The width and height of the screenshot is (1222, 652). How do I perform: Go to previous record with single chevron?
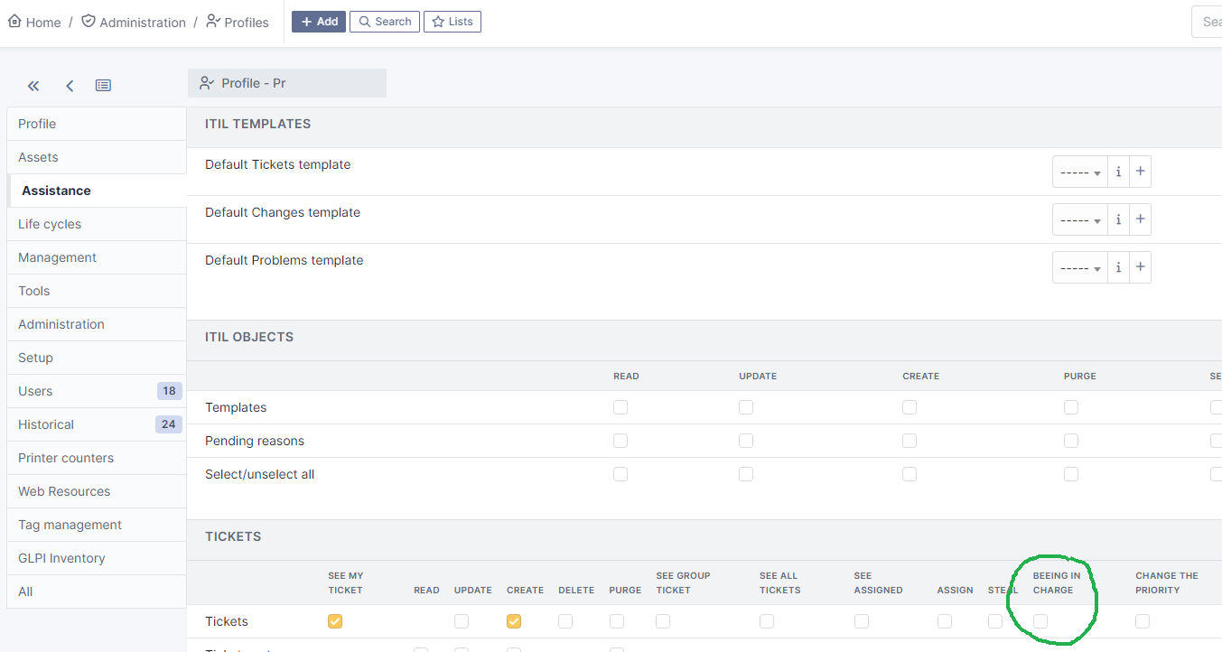click(x=70, y=86)
